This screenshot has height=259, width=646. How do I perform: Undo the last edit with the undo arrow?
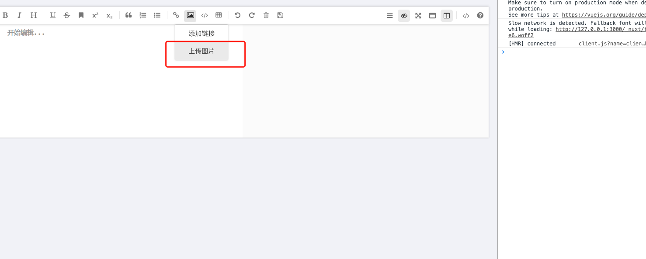[237, 15]
